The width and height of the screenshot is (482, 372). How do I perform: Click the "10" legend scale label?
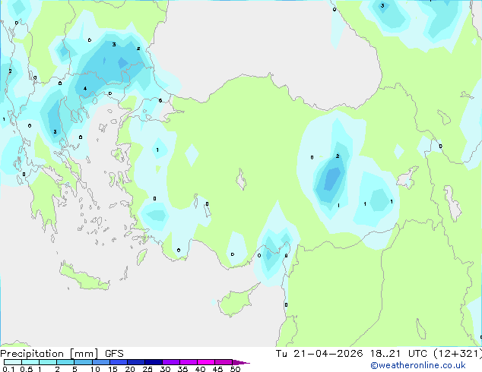click(x=95, y=369)
